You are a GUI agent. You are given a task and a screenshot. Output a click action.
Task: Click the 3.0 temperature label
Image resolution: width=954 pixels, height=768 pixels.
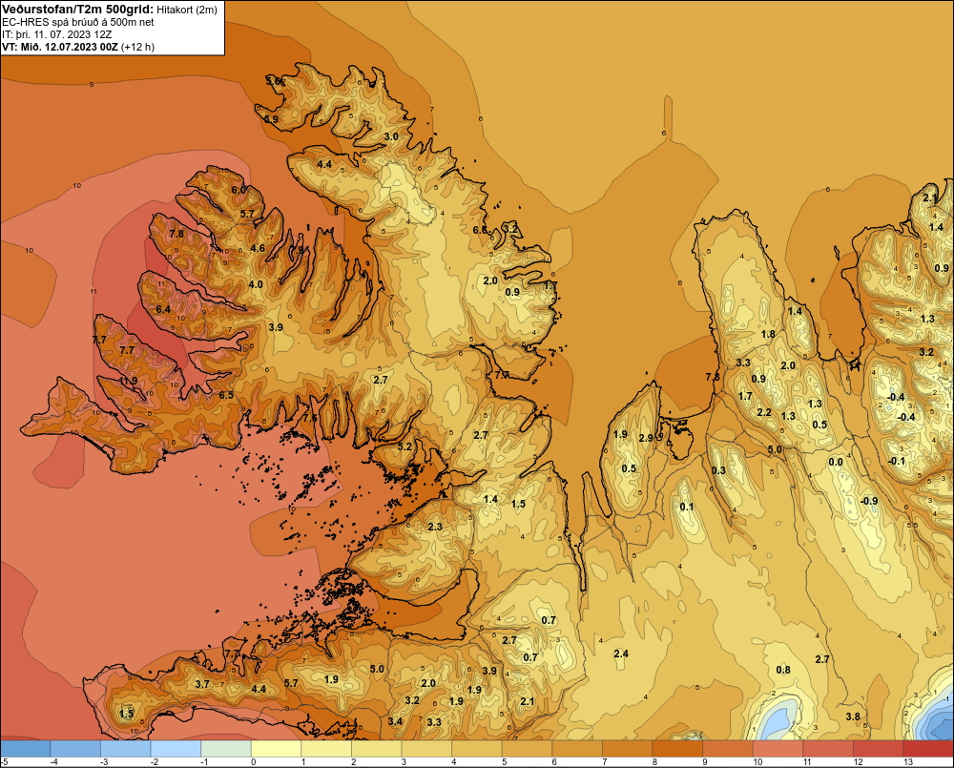tap(392, 136)
